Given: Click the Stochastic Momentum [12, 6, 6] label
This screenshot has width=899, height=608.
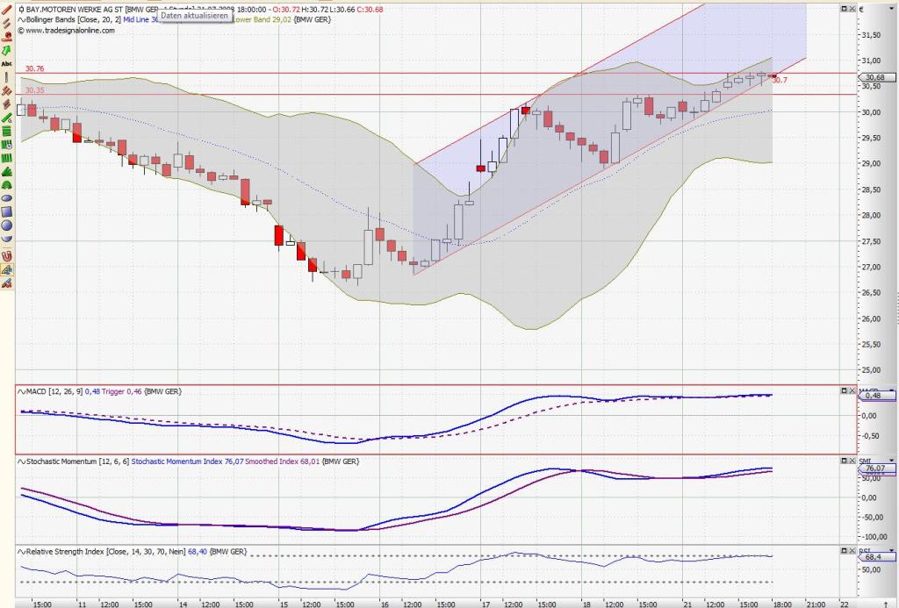Looking at the screenshot, I should [77, 461].
